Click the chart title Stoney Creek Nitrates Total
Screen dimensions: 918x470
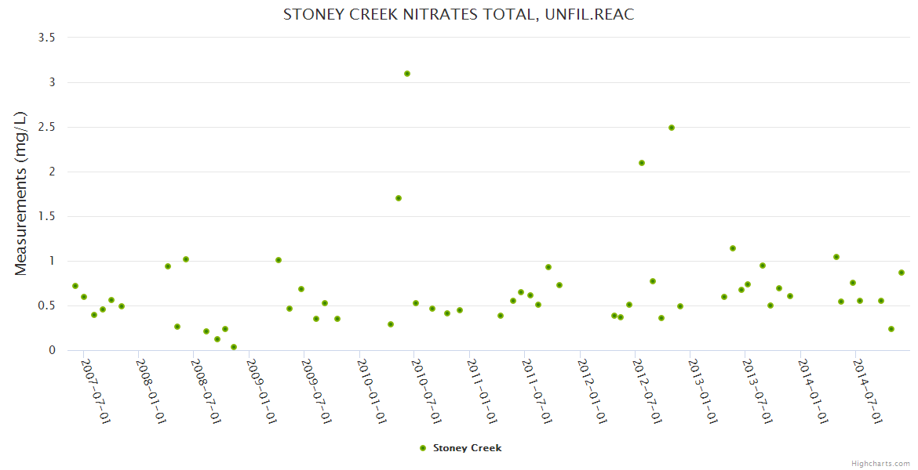coord(459,14)
